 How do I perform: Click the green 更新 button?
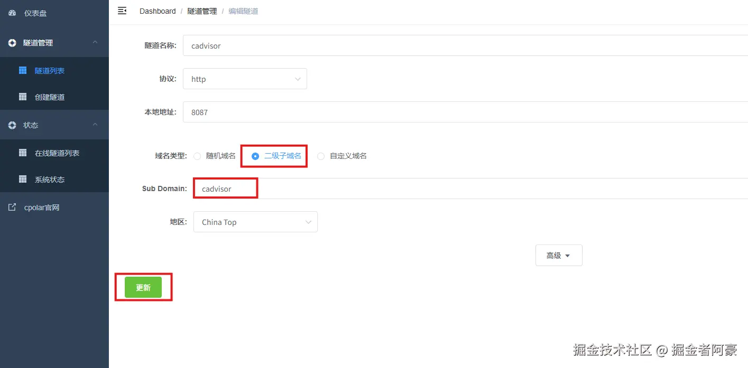pyautogui.click(x=143, y=287)
